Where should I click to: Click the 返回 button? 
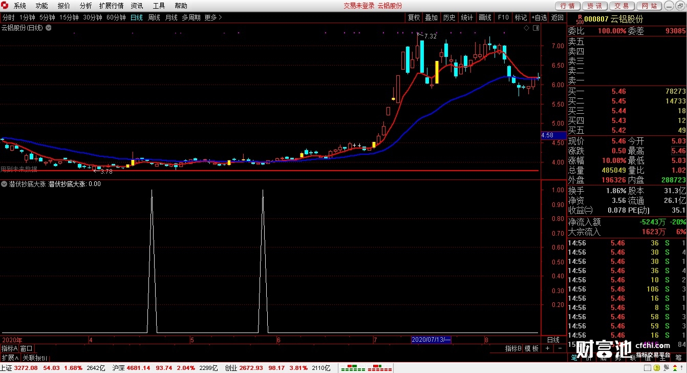pos(557,17)
